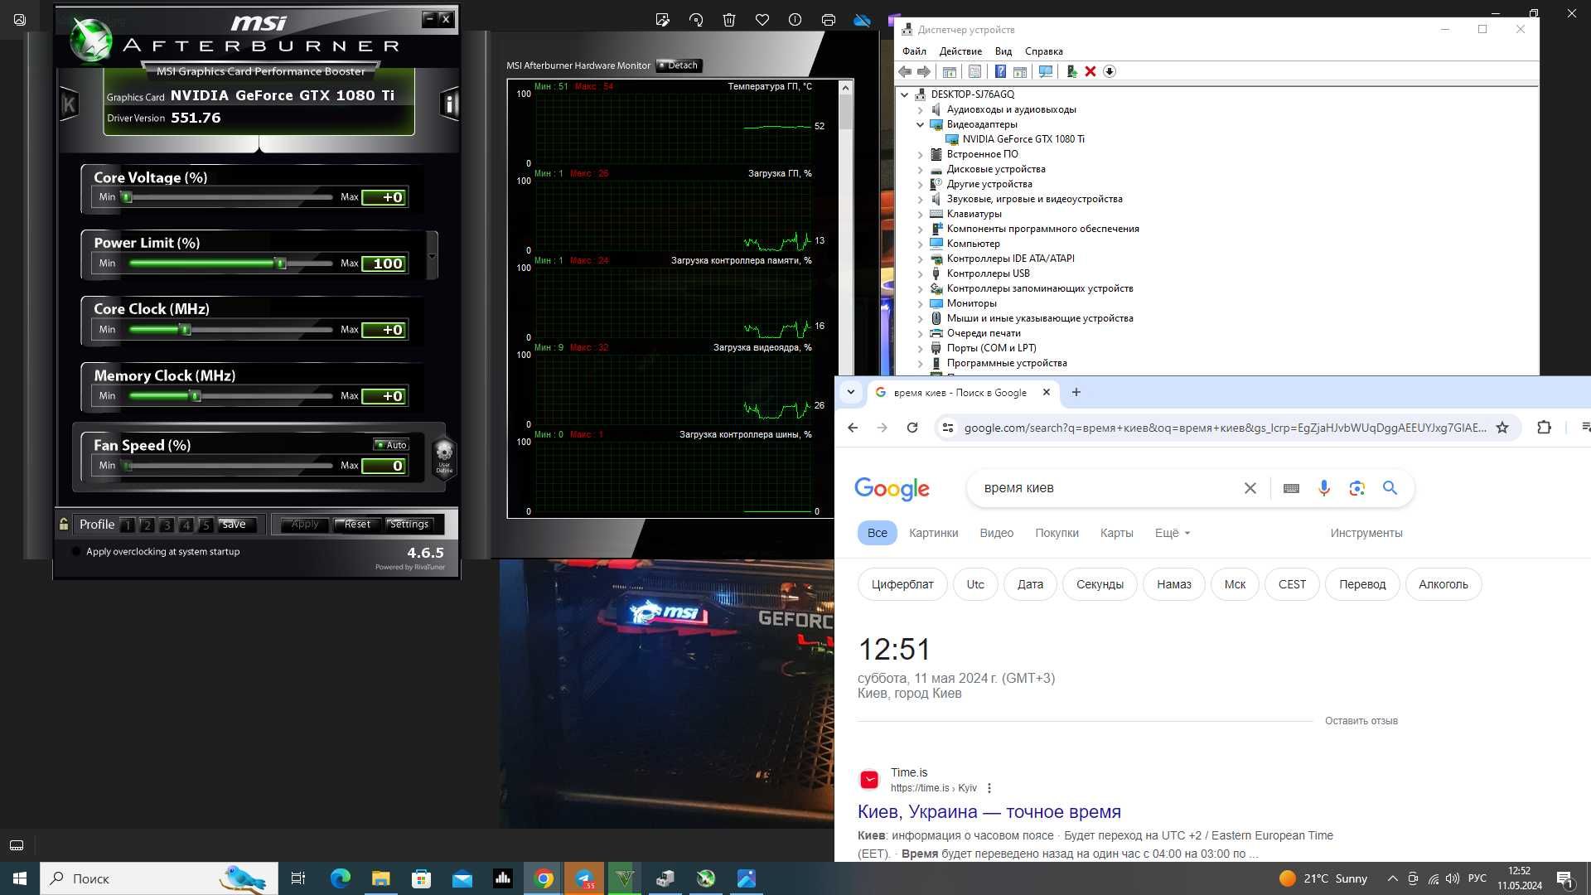The height and width of the screenshot is (895, 1591).
Task: Click the Apply button in Afterburner
Action: coord(304,524)
